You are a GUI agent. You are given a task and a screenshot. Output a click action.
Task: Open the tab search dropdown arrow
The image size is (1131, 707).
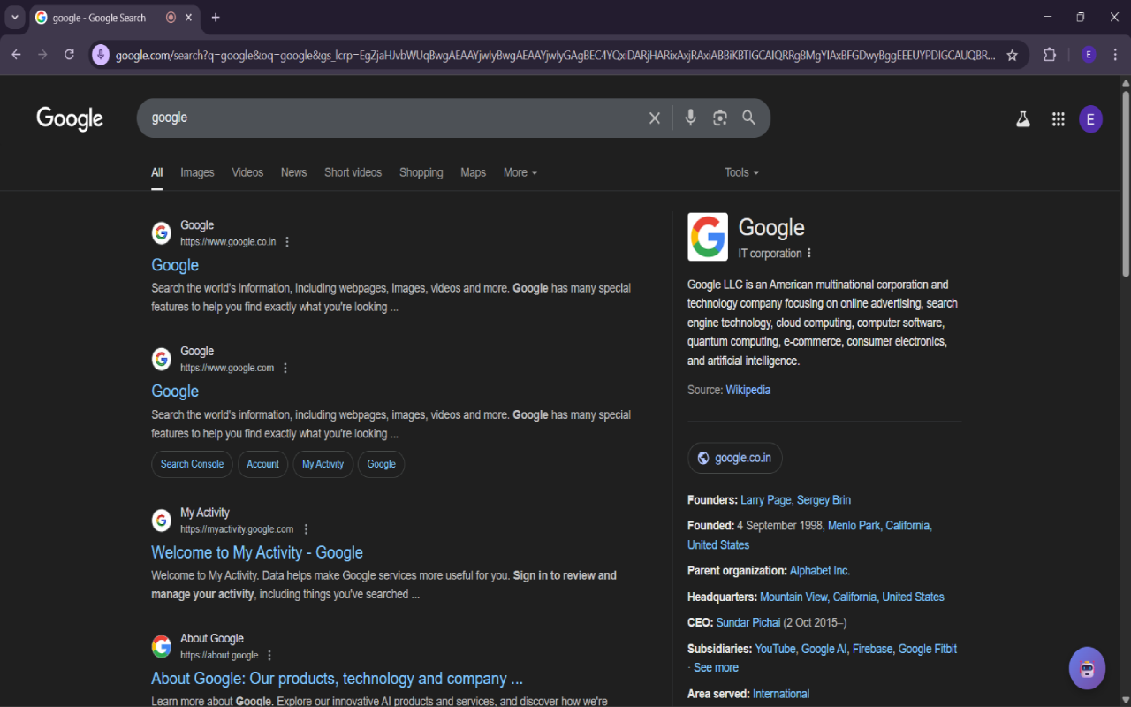15,18
